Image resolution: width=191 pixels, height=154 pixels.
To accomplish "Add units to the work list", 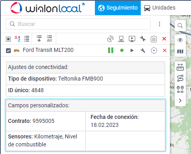I will (39, 39).
